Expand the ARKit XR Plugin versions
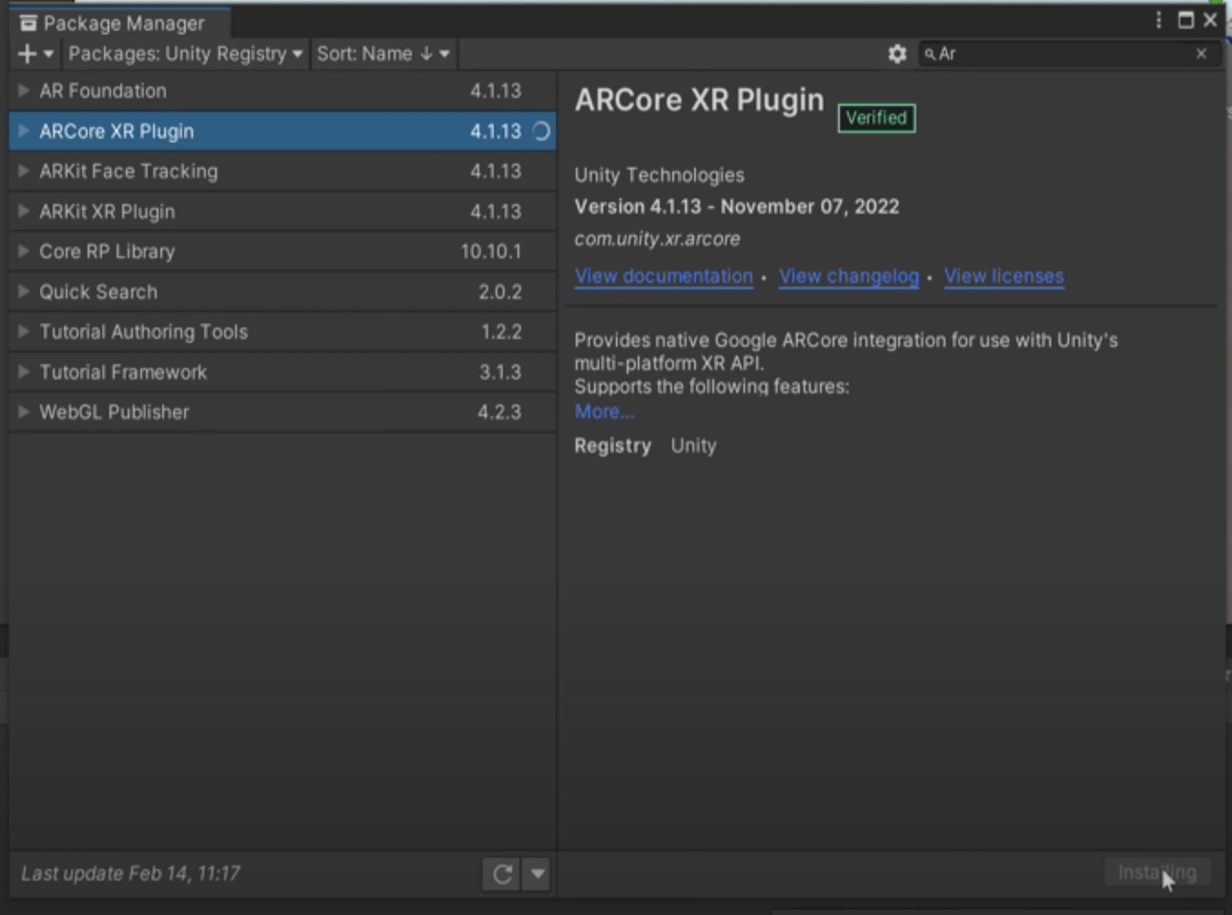This screenshot has width=1232, height=915. 24,211
